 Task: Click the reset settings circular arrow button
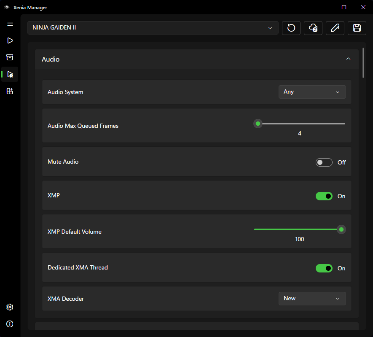(291, 28)
